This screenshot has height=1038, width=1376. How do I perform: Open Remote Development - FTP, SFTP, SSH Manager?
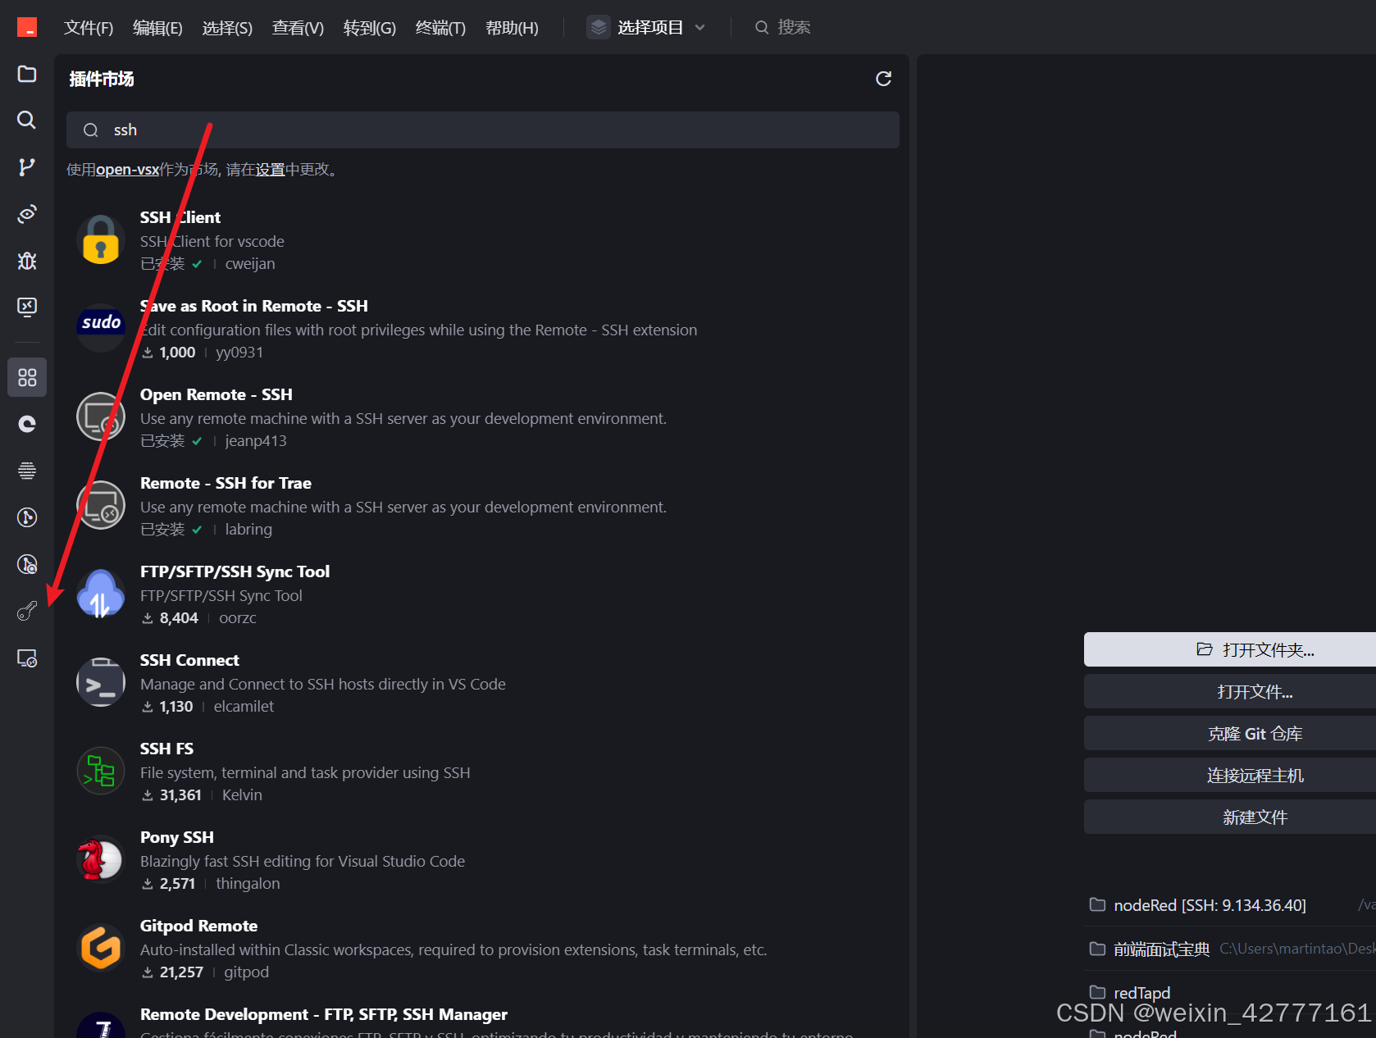(324, 1014)
